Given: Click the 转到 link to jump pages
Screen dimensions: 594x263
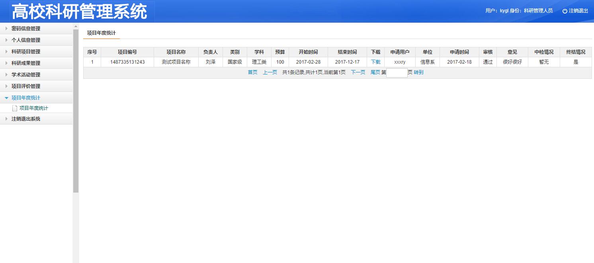Looking at the screenshot, I should click(x=418, y=72).
